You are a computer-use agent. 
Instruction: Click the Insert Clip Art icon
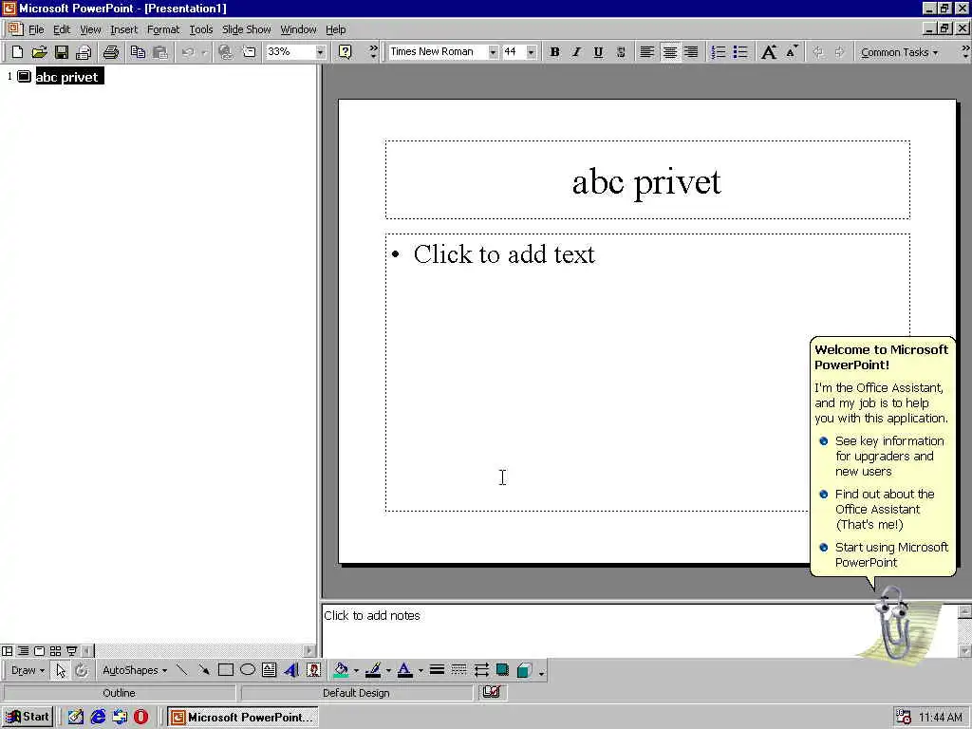pyautogui.click(x=313, y=670)
